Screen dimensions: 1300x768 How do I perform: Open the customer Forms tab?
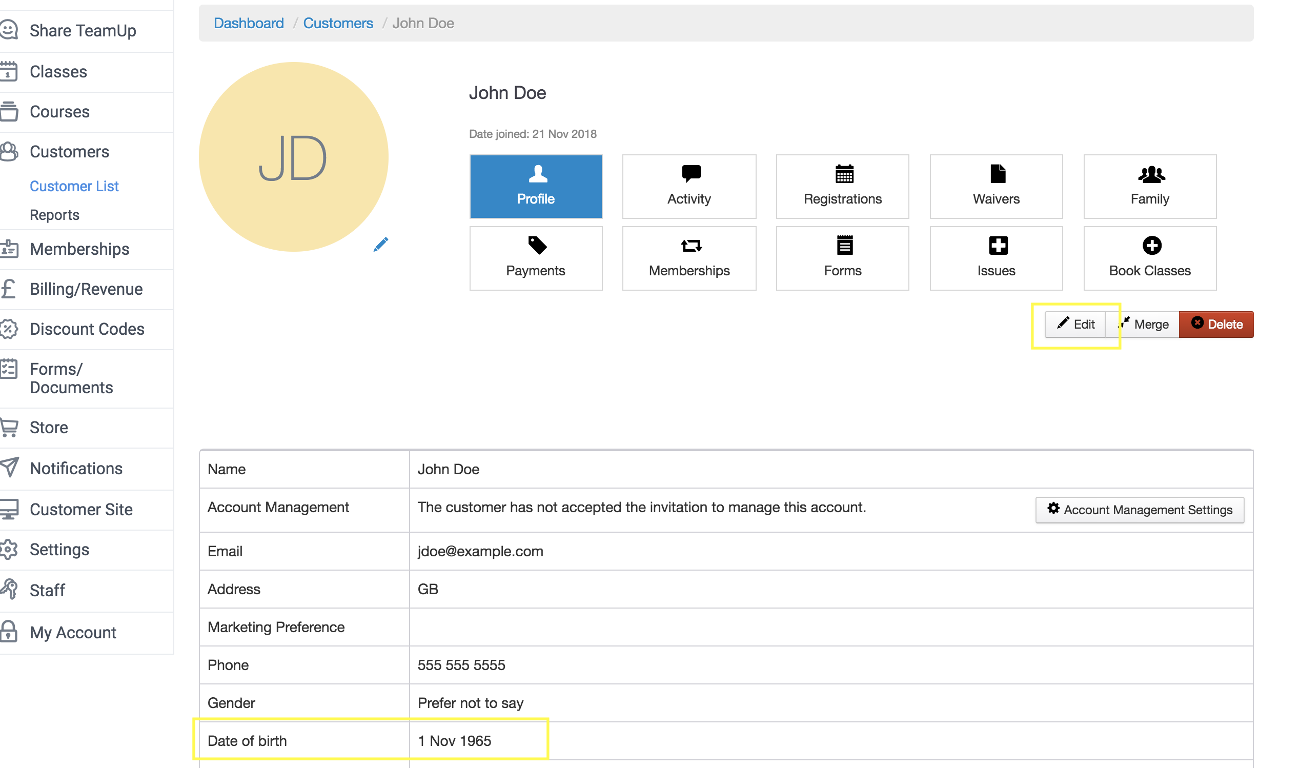[x=842, y=258]
